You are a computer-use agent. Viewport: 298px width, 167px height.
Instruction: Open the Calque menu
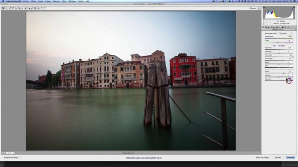48,1
